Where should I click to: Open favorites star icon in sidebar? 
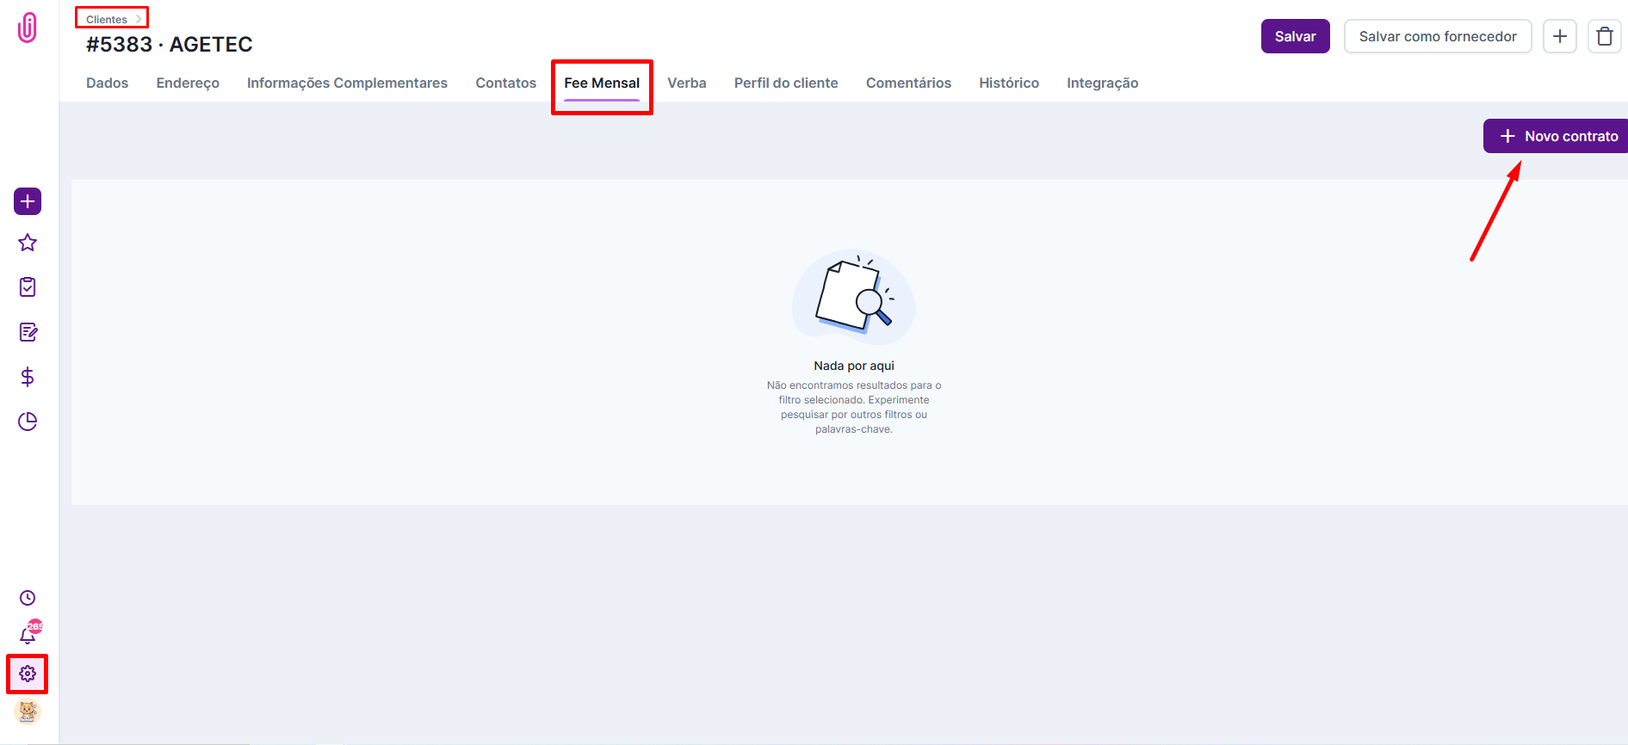(x=28, y=243)
